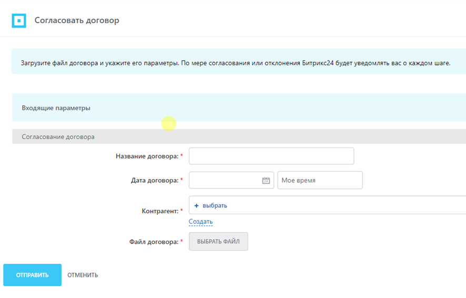The image size is (466, 298).
Task: Open the calendar date picker icon
Action: coord(266,180)
